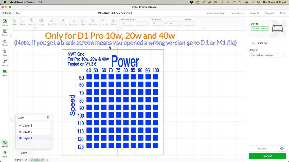Screen dimensions: 289x162
Task: Click the Reflect toolbar icon
Action: (x=114, y=21)
